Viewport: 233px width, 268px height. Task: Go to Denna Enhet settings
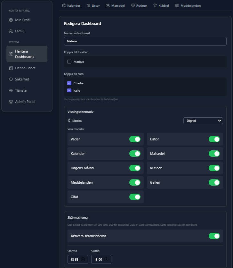(25, 68)
